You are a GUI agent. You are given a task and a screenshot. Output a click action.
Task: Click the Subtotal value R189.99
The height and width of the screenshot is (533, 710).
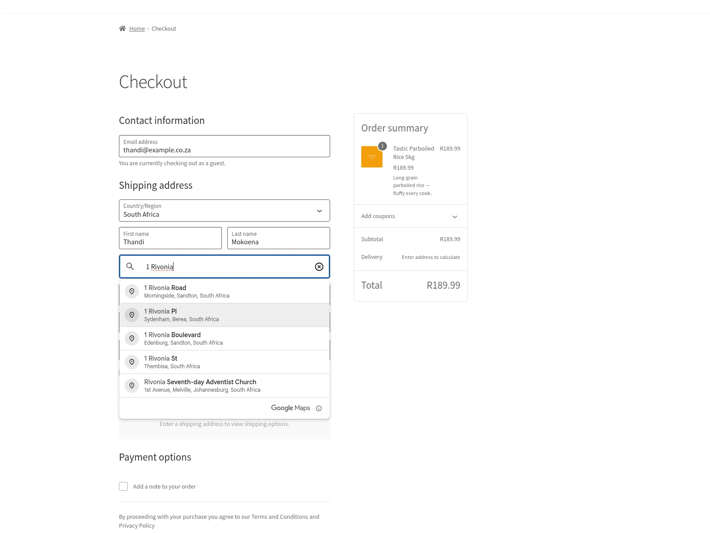coord(450,239)
